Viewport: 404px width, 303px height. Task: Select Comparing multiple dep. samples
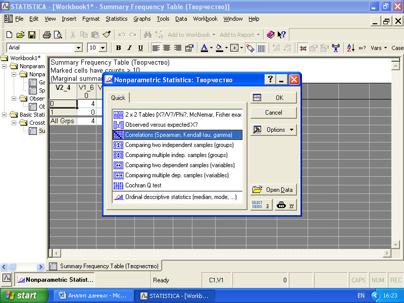tap(178, 175)
